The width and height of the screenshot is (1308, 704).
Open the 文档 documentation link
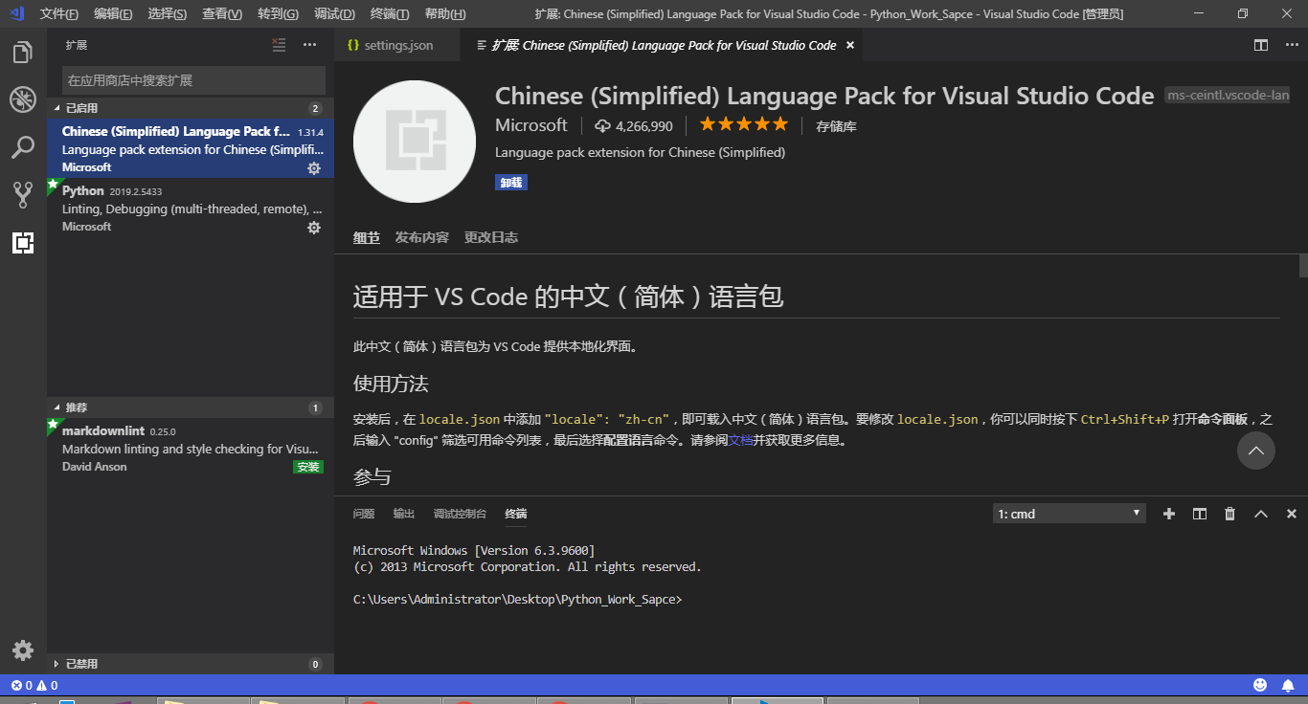pos(741,441)
